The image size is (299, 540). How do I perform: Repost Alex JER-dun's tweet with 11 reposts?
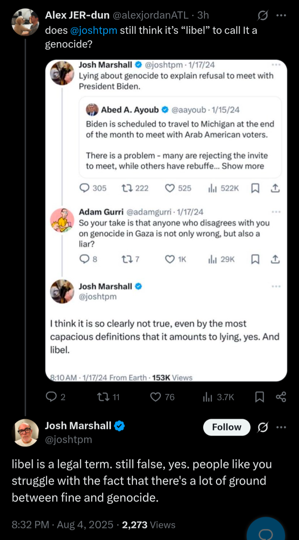tap(103, 397)
